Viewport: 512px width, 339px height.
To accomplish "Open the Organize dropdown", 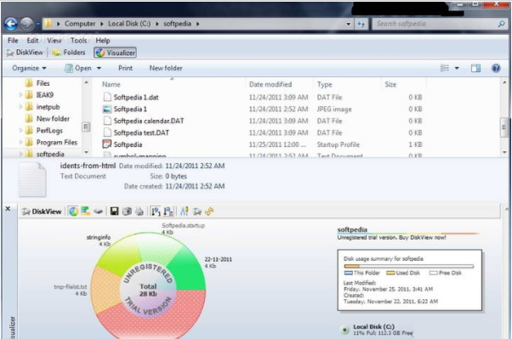I will pos(30,68).
